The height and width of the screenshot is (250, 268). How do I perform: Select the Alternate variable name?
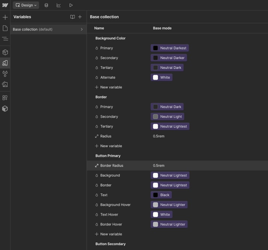[x=108, y=77]
